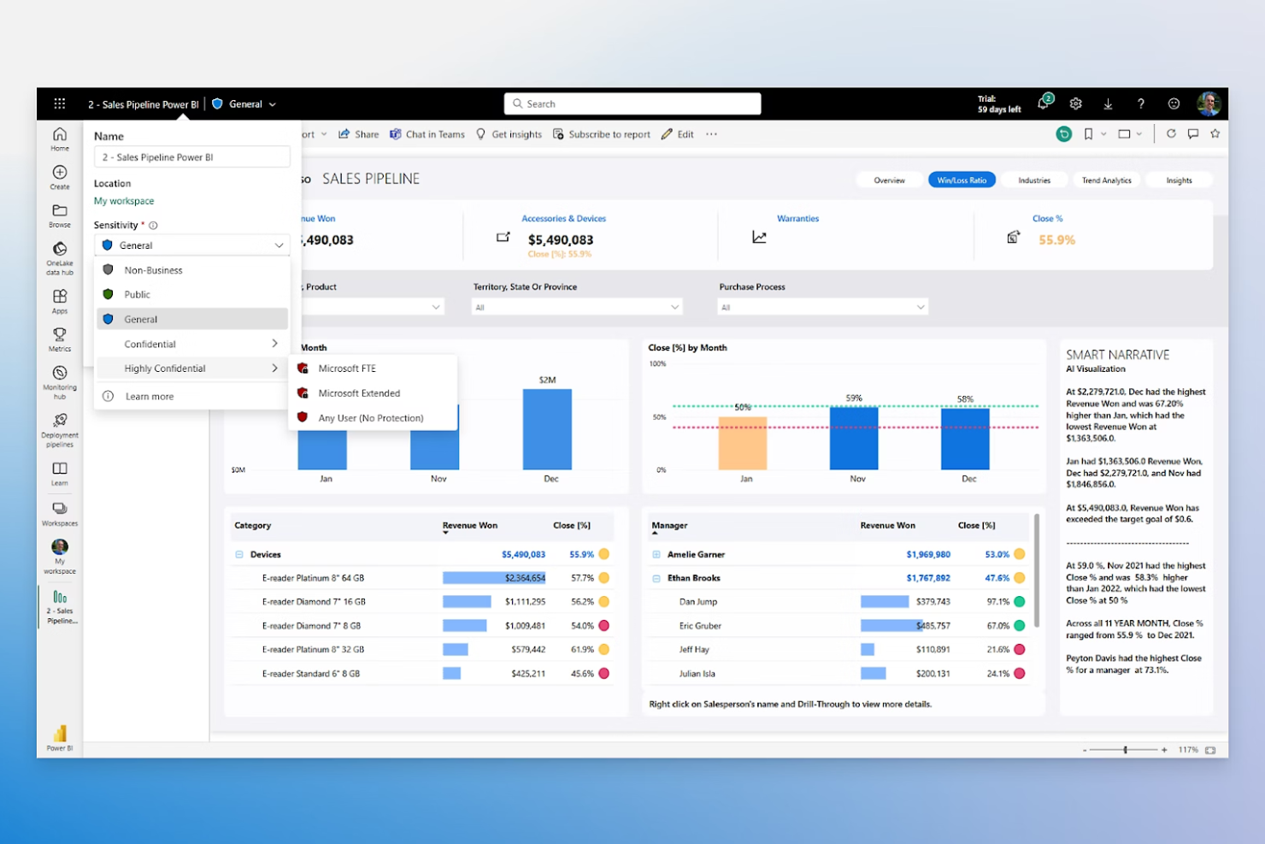Click the Subscribe to report button
The image size is (1265, 844).
click(x=601, y=134)
